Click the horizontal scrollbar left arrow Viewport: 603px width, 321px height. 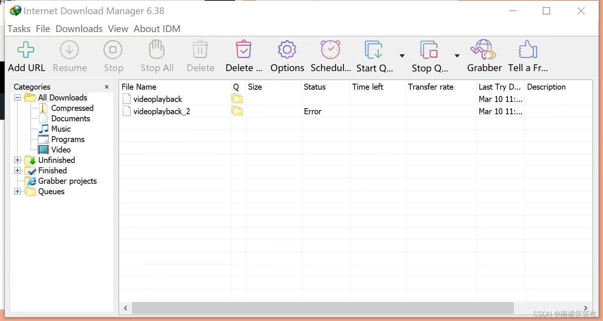[126, 308]
